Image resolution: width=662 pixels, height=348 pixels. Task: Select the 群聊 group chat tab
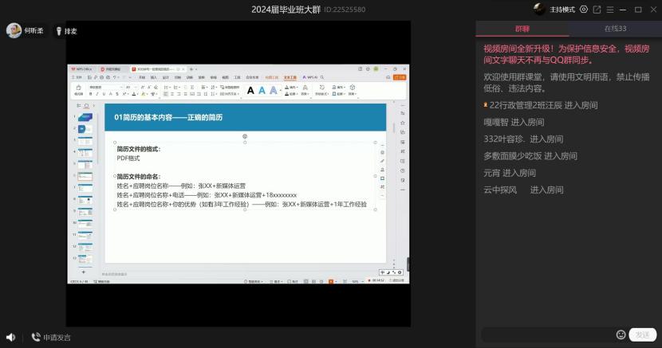522,29
